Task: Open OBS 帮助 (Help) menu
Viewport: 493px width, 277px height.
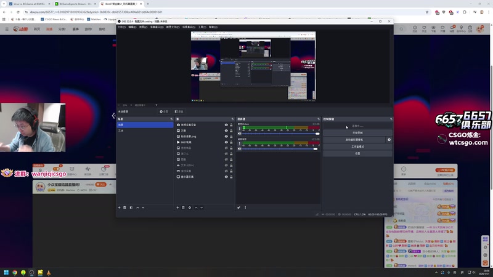Action: click(x=213, y=27)
